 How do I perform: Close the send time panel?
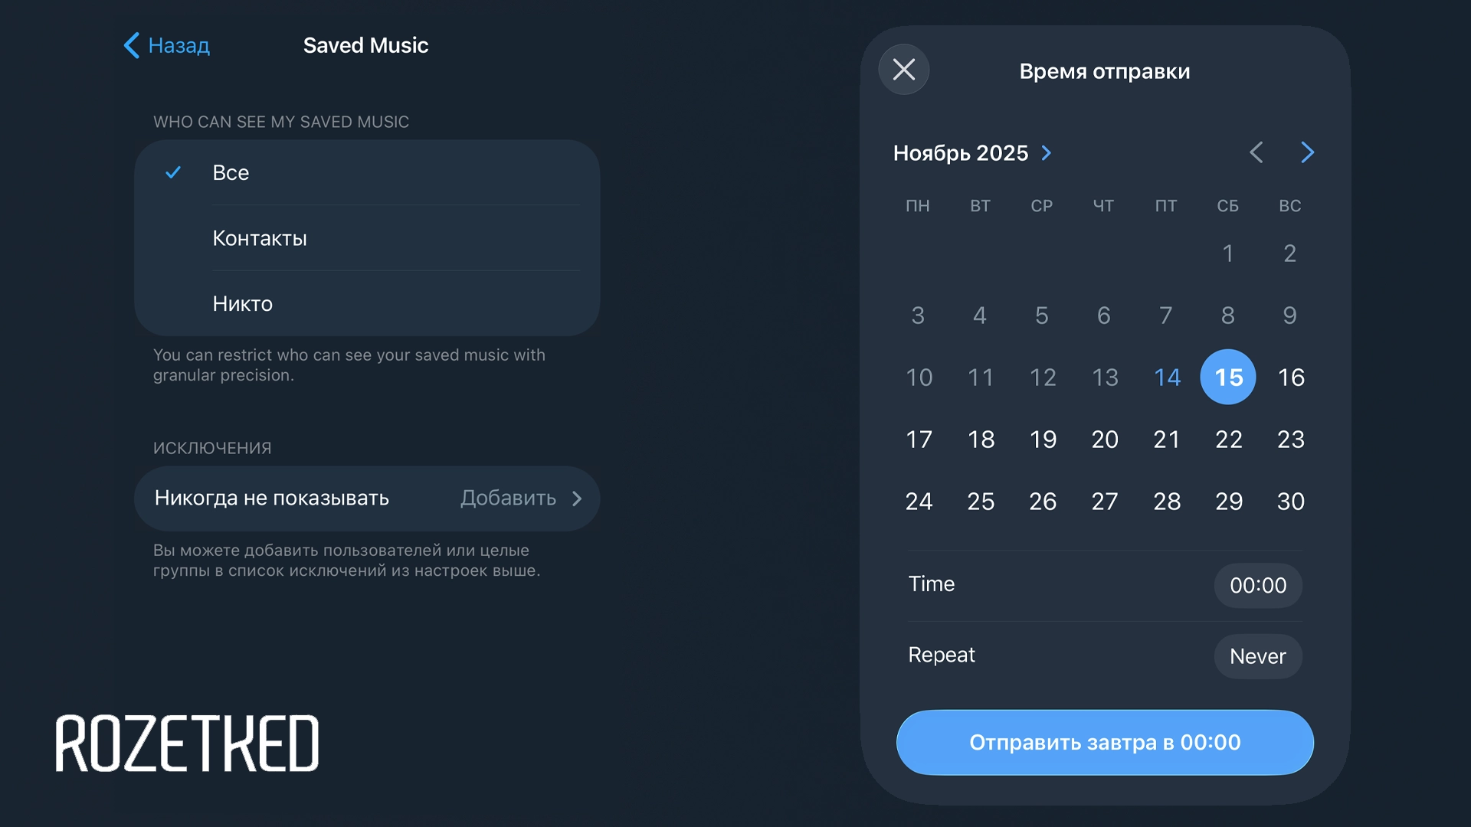pos(904,70)
